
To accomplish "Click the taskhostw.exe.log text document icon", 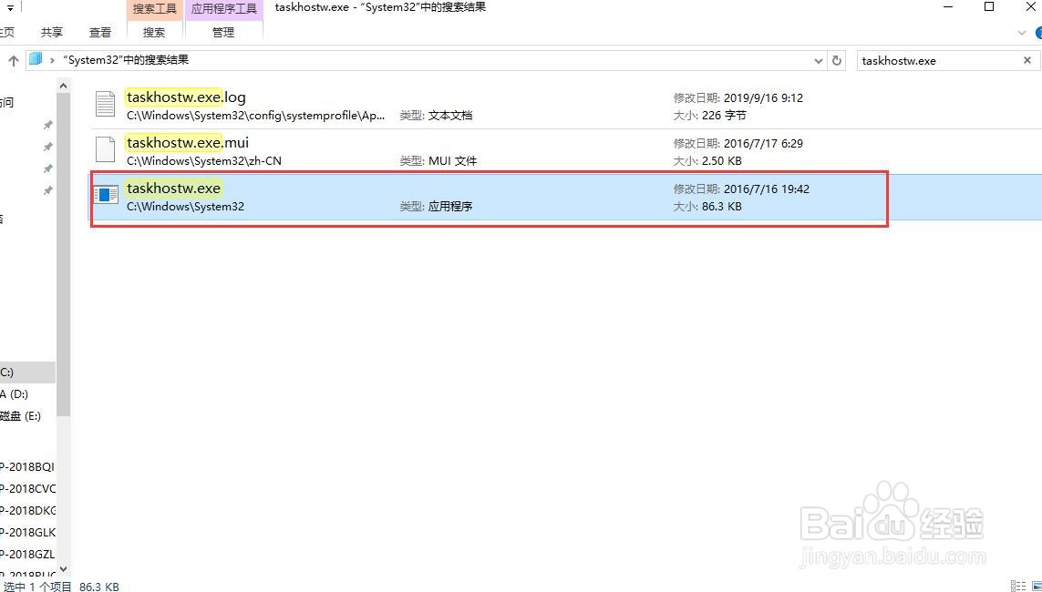I will point(104,104).
